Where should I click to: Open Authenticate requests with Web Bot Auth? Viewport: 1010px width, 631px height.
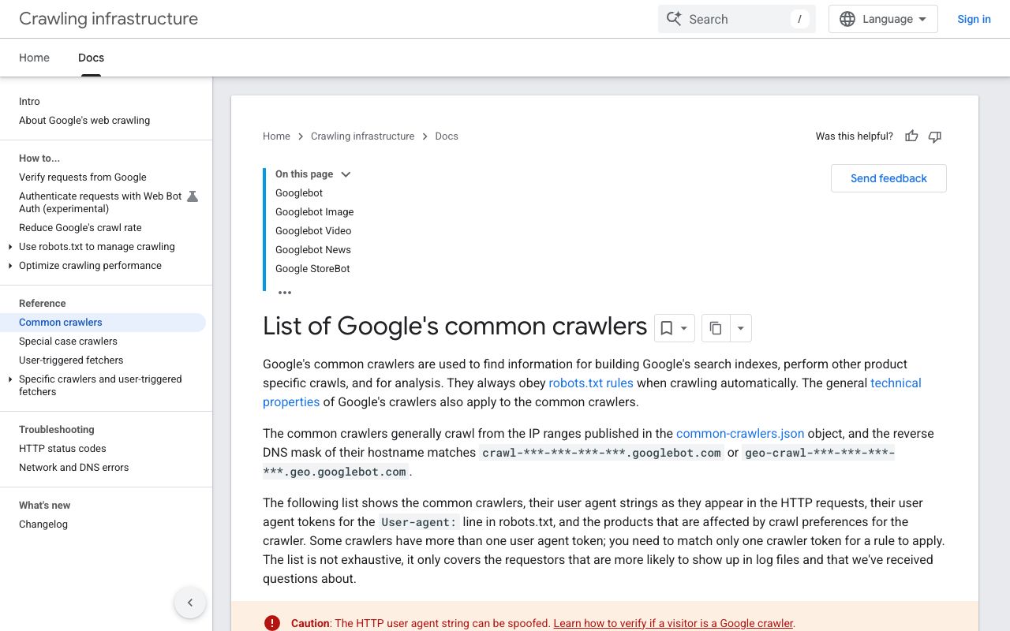click(x=100, y=203)
